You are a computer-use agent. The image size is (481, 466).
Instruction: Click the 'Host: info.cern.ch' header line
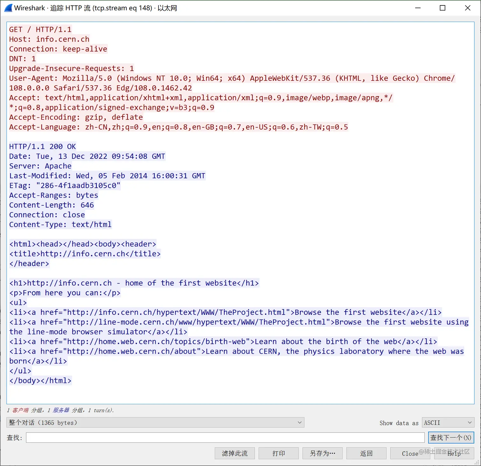[x=49, y=39]
